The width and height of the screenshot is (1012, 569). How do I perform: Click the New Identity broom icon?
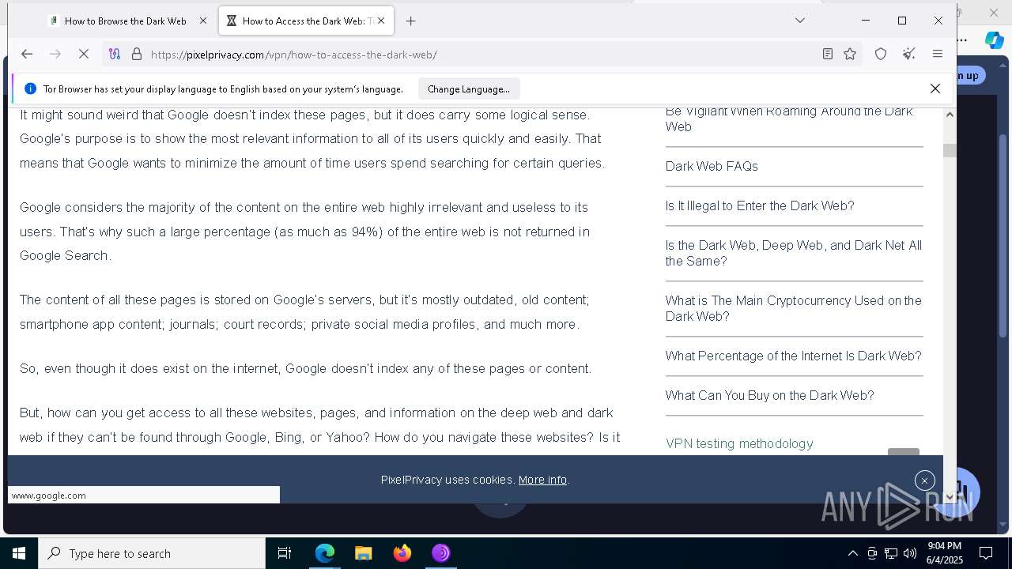pyautogui.click(x=909, y=54)
